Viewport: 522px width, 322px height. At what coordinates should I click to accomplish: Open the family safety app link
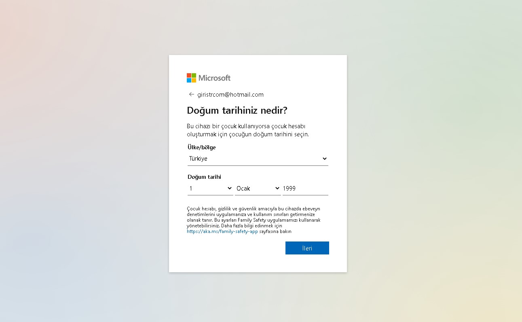point(222,231)
